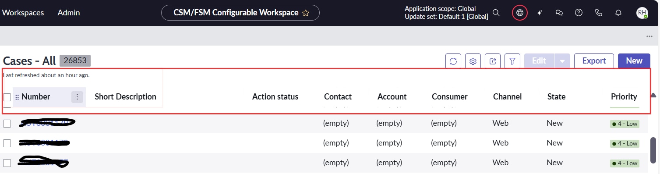660x174 pixels.
Task: Open the three-dot overflow menu
Action: click(649, 36)
